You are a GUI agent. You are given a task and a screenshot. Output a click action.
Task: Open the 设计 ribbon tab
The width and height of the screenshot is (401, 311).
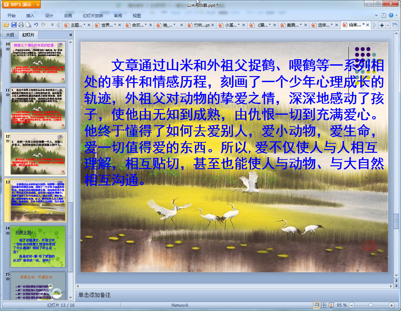[49, 15]
